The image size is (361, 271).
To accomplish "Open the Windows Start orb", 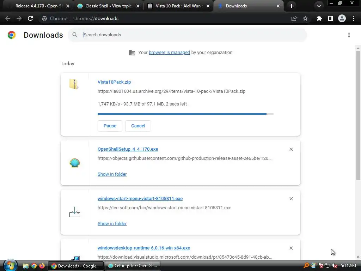I will (10, 265).
